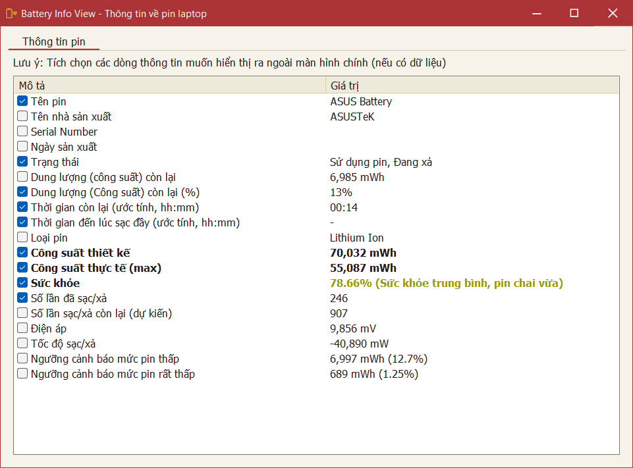This screenshot has height=468, width=633.
Task: Enable the Tên nhà sản xuất checkbox
Action: (x=22, y=117)
